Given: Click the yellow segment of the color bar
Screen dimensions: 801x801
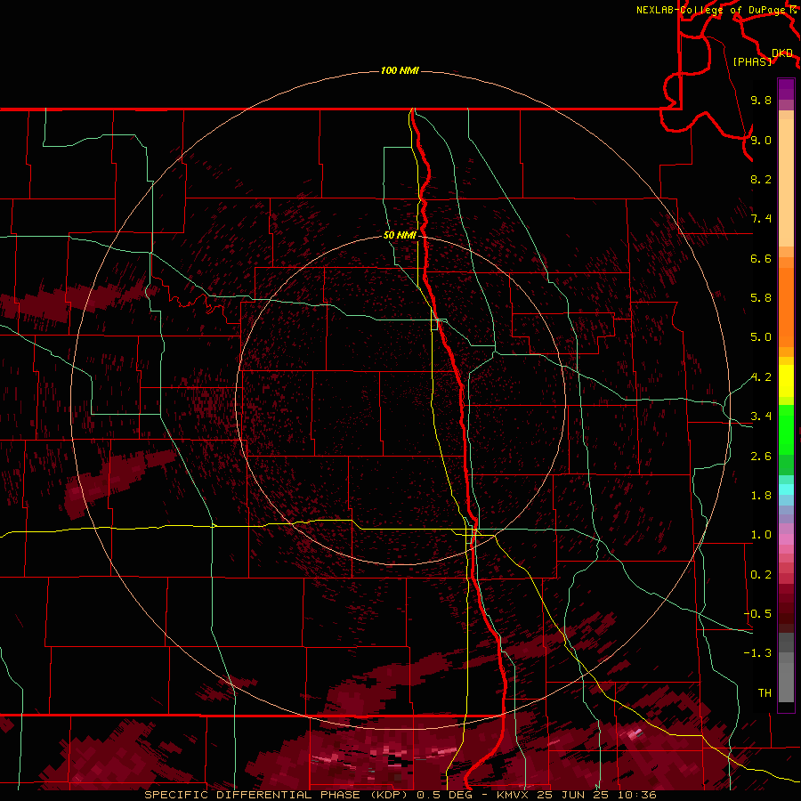Looking at the screenshot, I should 786,381.
